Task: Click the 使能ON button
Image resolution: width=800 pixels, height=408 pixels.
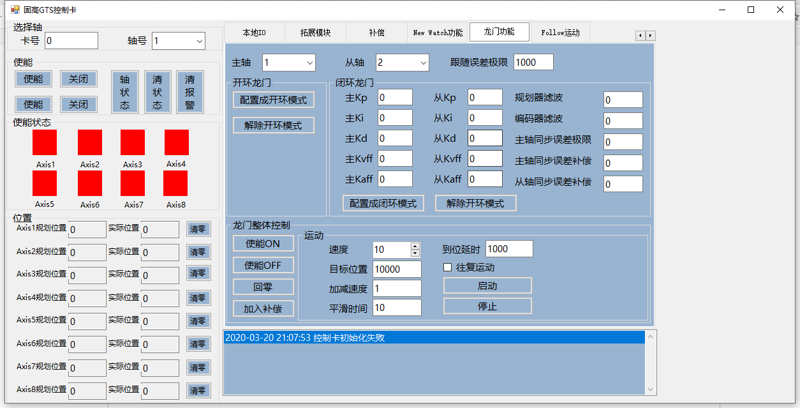Action: pyautogui.click(x=263, y=243)
